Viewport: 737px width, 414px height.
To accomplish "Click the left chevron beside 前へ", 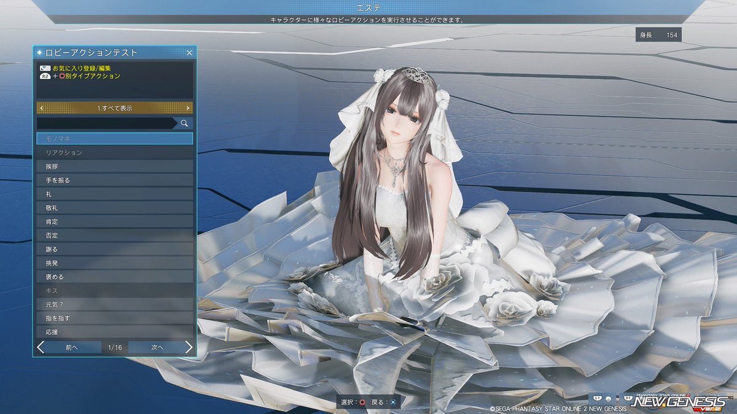I will click(41, 347).
